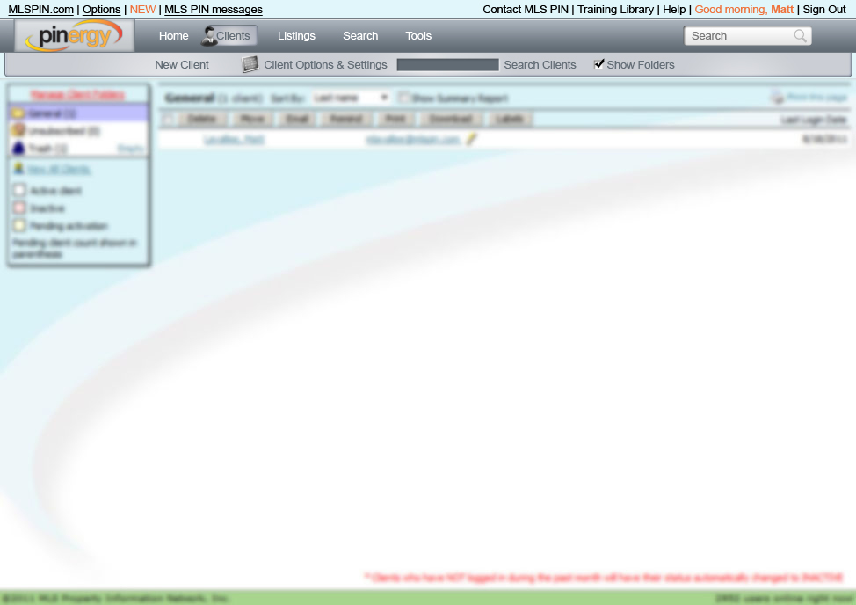The width and height of the screenshot is (856, 605).
Task: Click the Last Login Date column header
Action: [x=814, y=120]
